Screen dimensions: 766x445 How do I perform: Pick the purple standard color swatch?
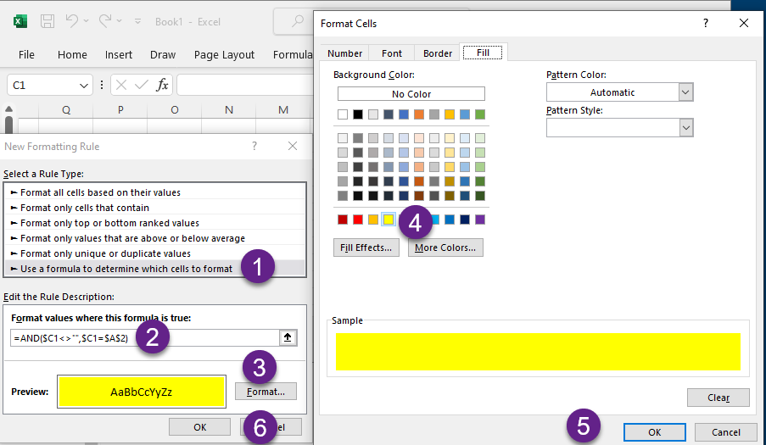click(x=480, y=220)
